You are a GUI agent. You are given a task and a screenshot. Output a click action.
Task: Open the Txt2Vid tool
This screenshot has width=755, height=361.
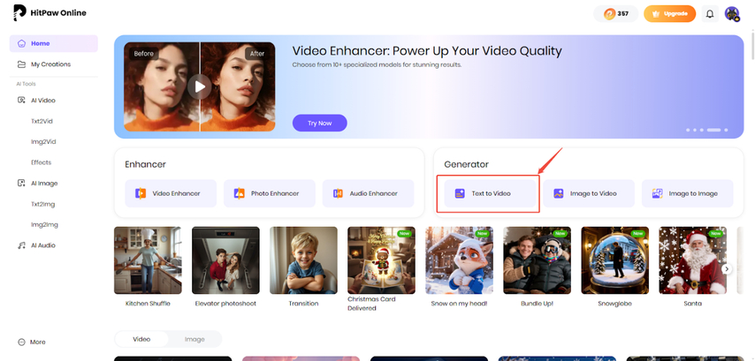pos(42,121)
